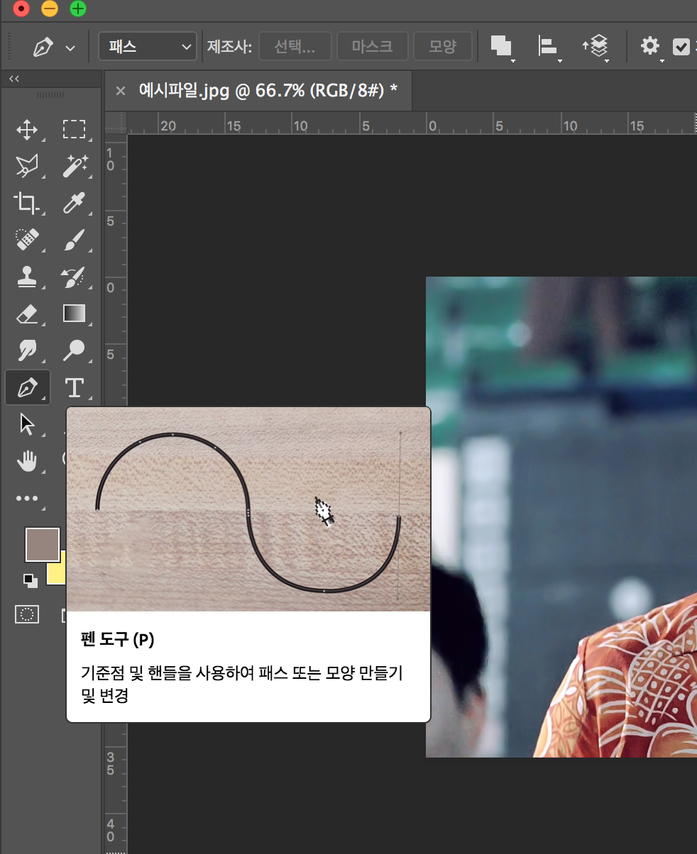
Task: Select the Horizontal Type tool
Action: [x=74, y=388]
